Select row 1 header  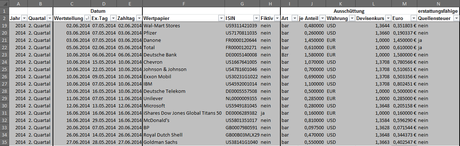click(4, 11)
